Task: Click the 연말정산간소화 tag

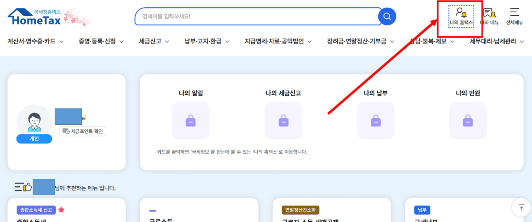Action: point(301,210)
